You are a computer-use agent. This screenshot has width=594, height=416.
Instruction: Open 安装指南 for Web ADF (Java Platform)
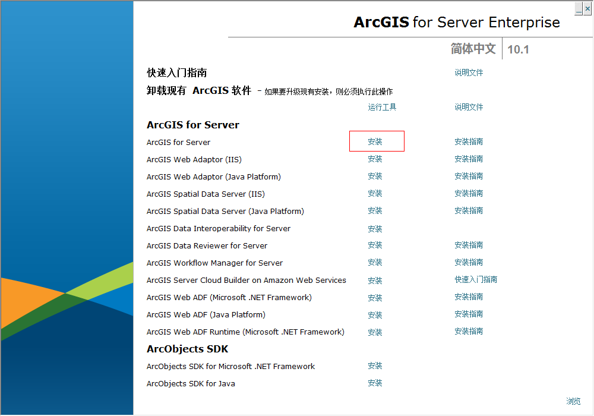pyautogui.click(x=469, y=314)
